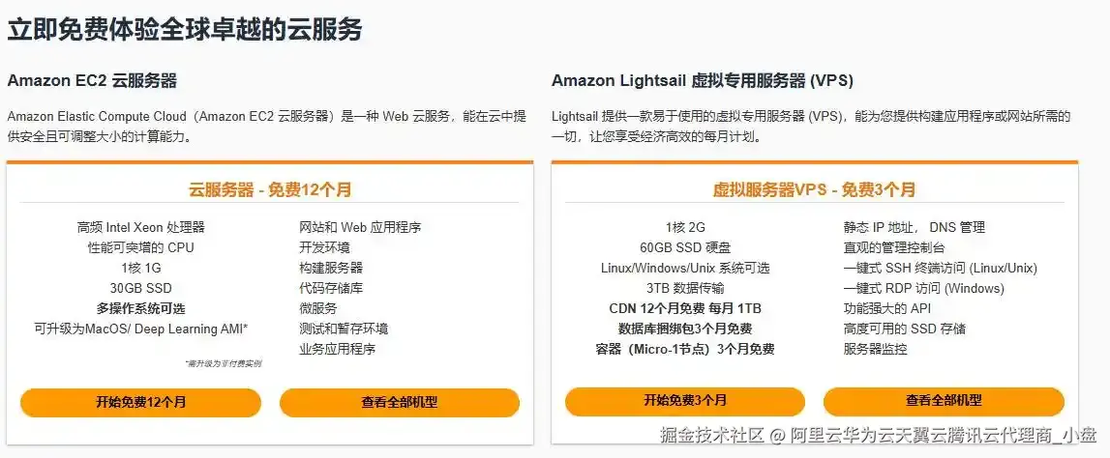Image resolution: width=1110 pixels, height=458 pixels.
Task: Click the 多操作系统可选 bold text
Action: point(140,308)
